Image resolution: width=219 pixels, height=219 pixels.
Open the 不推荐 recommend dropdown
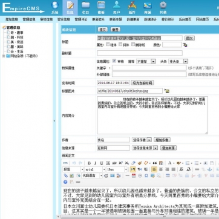(x=146, y=61)
